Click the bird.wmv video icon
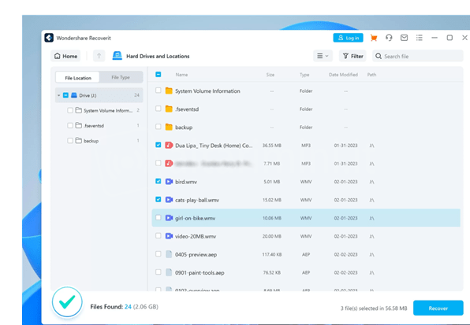The width and height of the screenshot is (470, 325). coord(169,182)
